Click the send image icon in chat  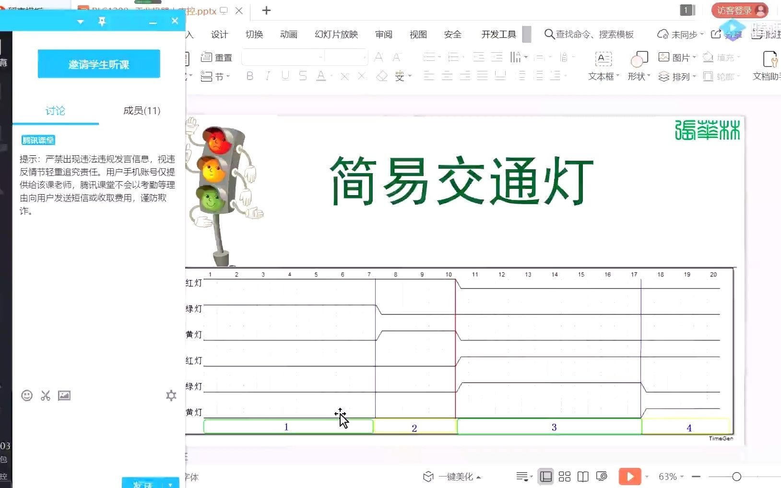(x=64, y=395)
